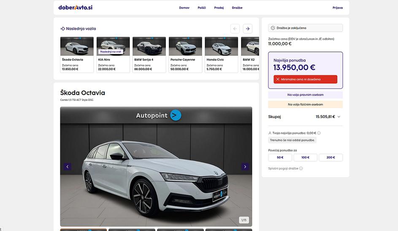Click the Autopoint logo in the photo
Viewport: 398px width, 231px height.
tap(158, 115)
